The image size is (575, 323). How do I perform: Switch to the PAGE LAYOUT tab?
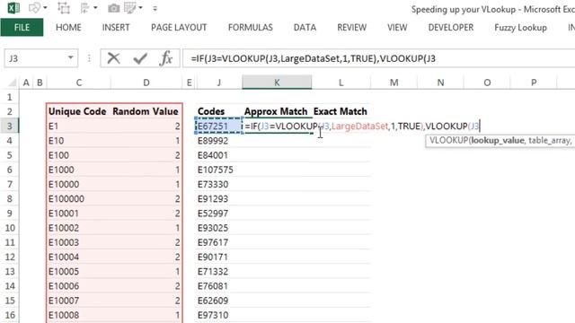(x=179, y=28)
